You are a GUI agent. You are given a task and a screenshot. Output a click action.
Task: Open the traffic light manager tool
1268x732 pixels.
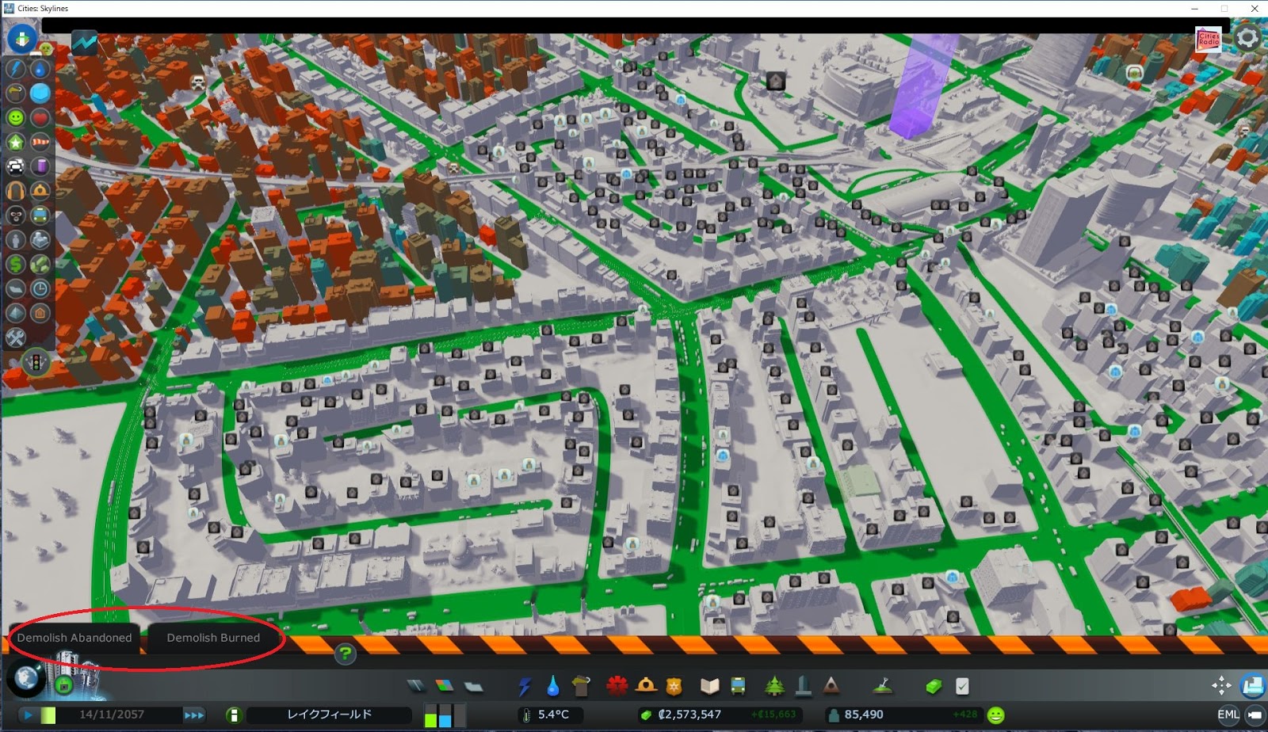point(36,364)
